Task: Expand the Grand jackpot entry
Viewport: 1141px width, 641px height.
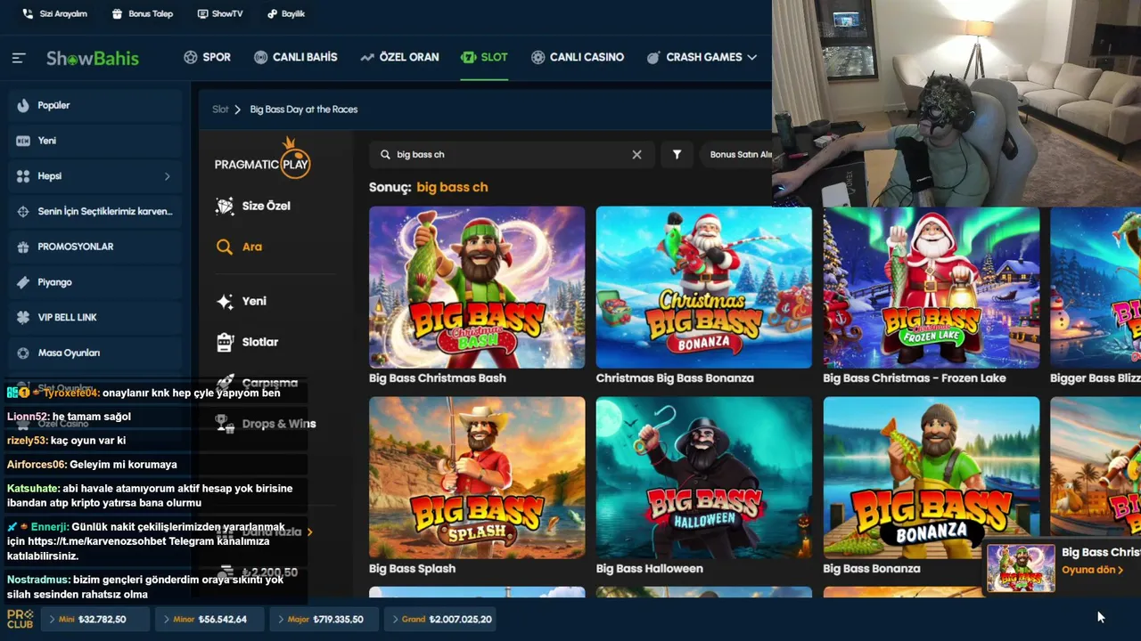Action: click(x=440, y=619)
